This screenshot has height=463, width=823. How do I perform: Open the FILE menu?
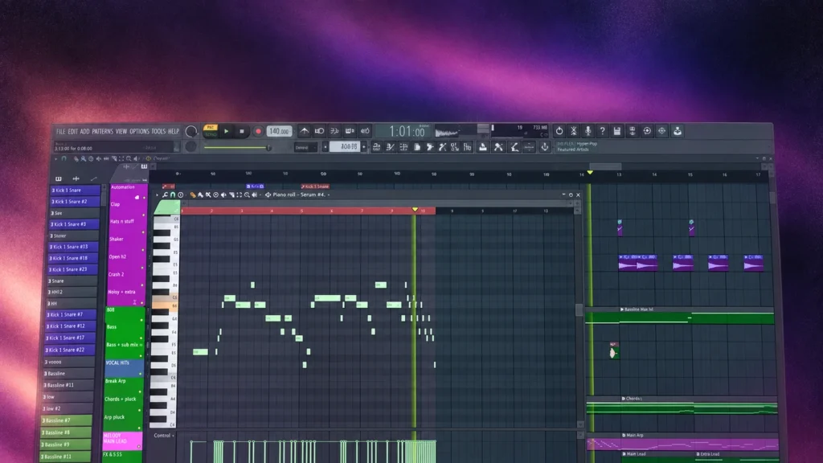pos(61,131)
